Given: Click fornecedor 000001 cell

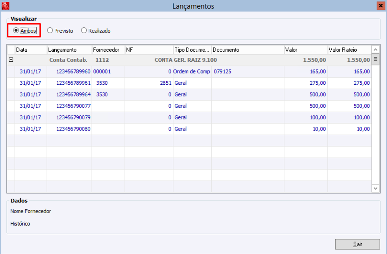Looking at the screenshot, I should (108, 72).
